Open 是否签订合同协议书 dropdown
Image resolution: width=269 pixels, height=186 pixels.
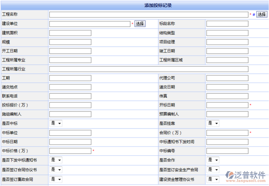(x=56, y=170)
